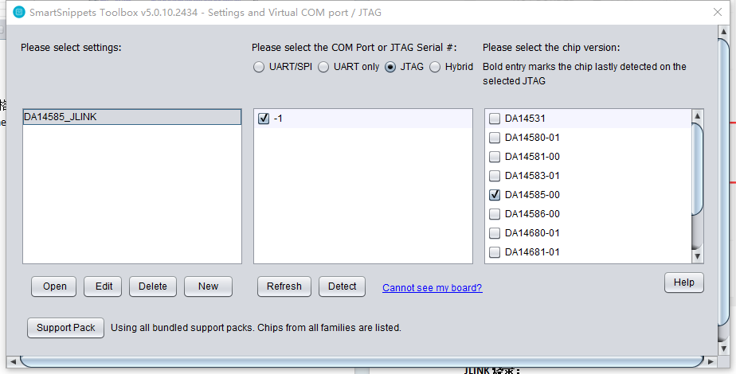This screenshot has height=374, width=736.
Task: Check the DA14681-01 chip entry
Action: click(495, 252)
